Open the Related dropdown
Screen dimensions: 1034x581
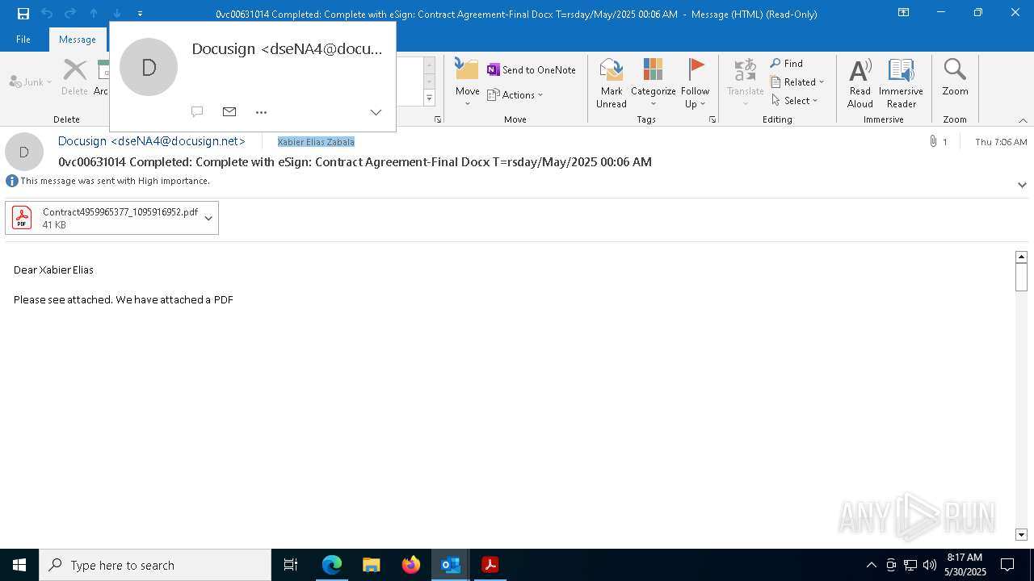click(x=797, y=82)
